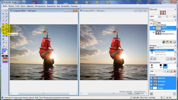Uncheck the Голубой channel checkbox
The image size is (178, 100).
(x=151, y=85)
